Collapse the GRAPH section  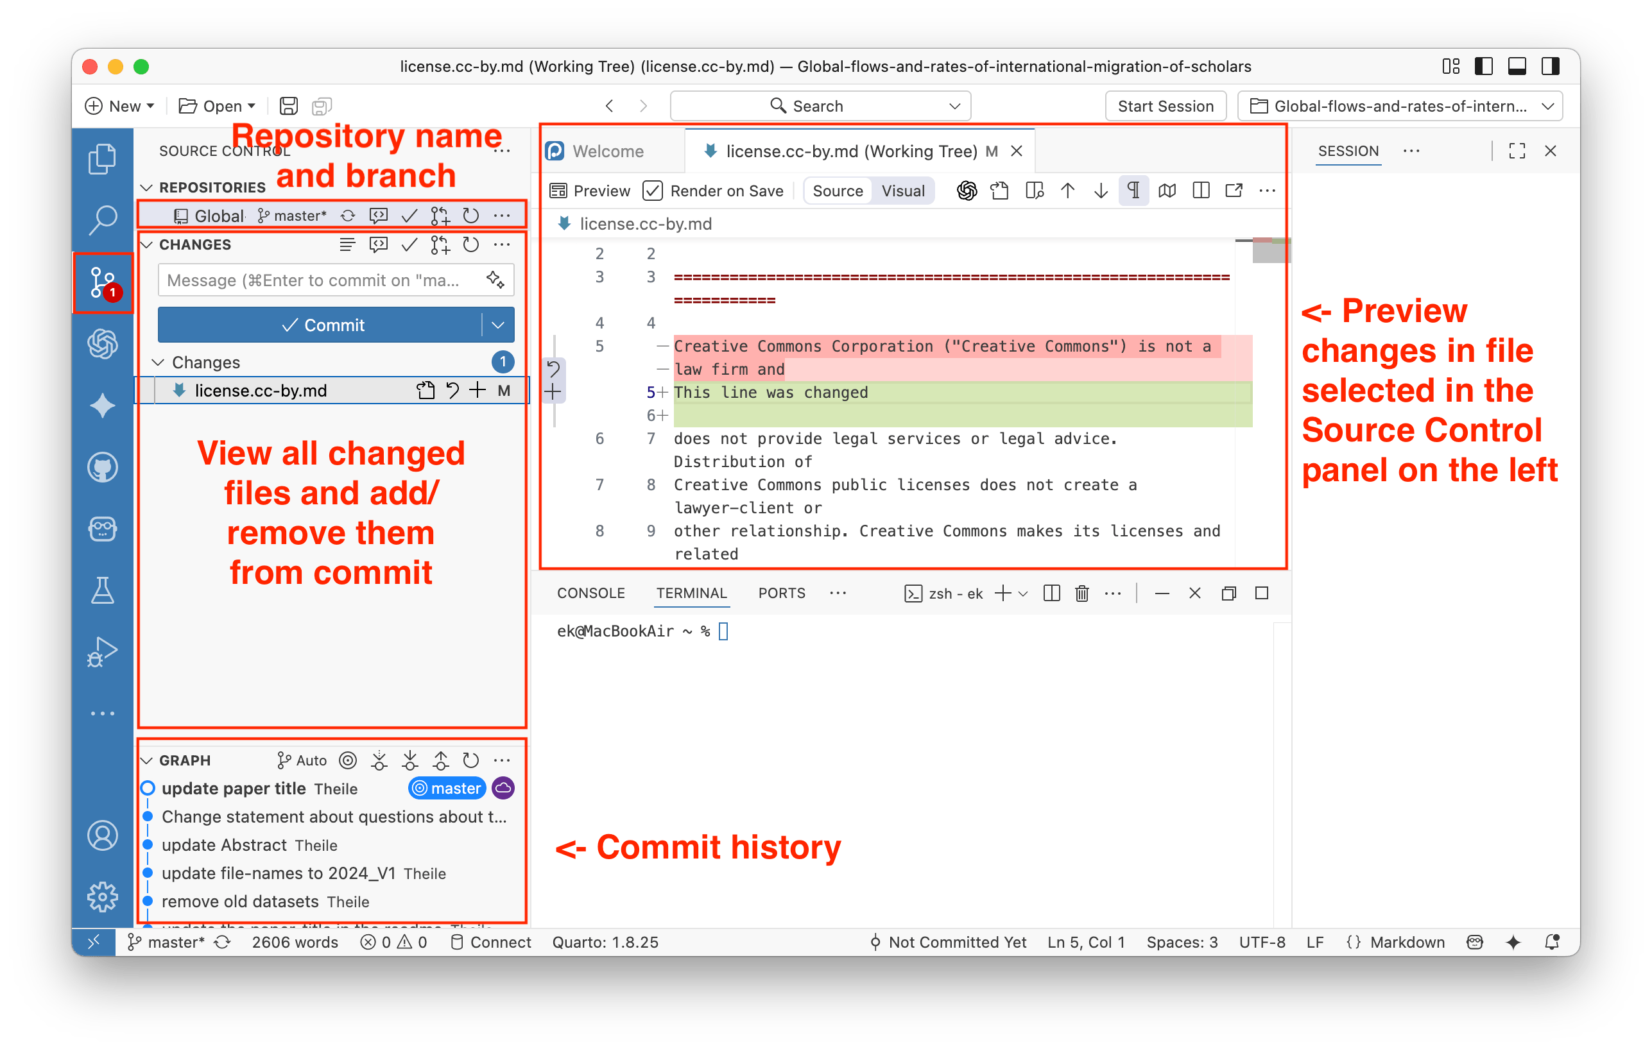[x=147, y=760]
